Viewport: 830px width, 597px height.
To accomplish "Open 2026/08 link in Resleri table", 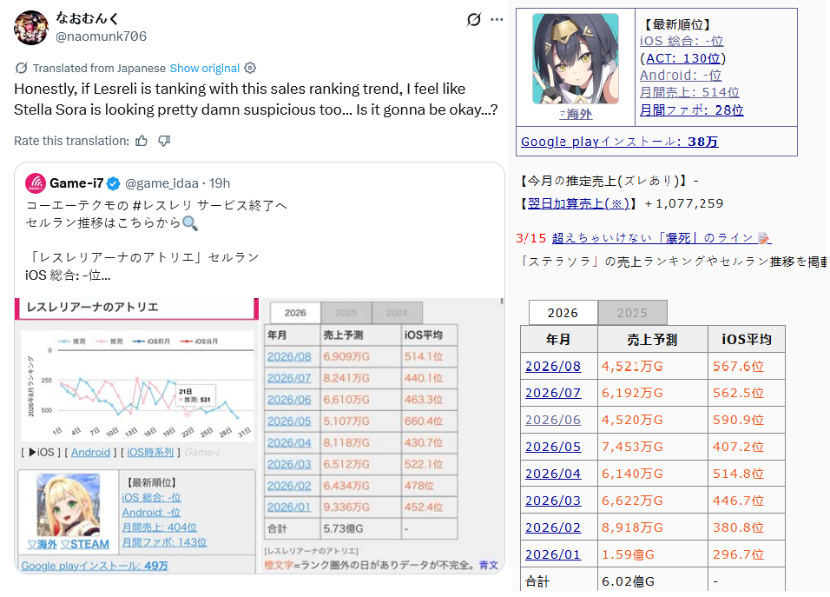I will click(x=289, y=356).
